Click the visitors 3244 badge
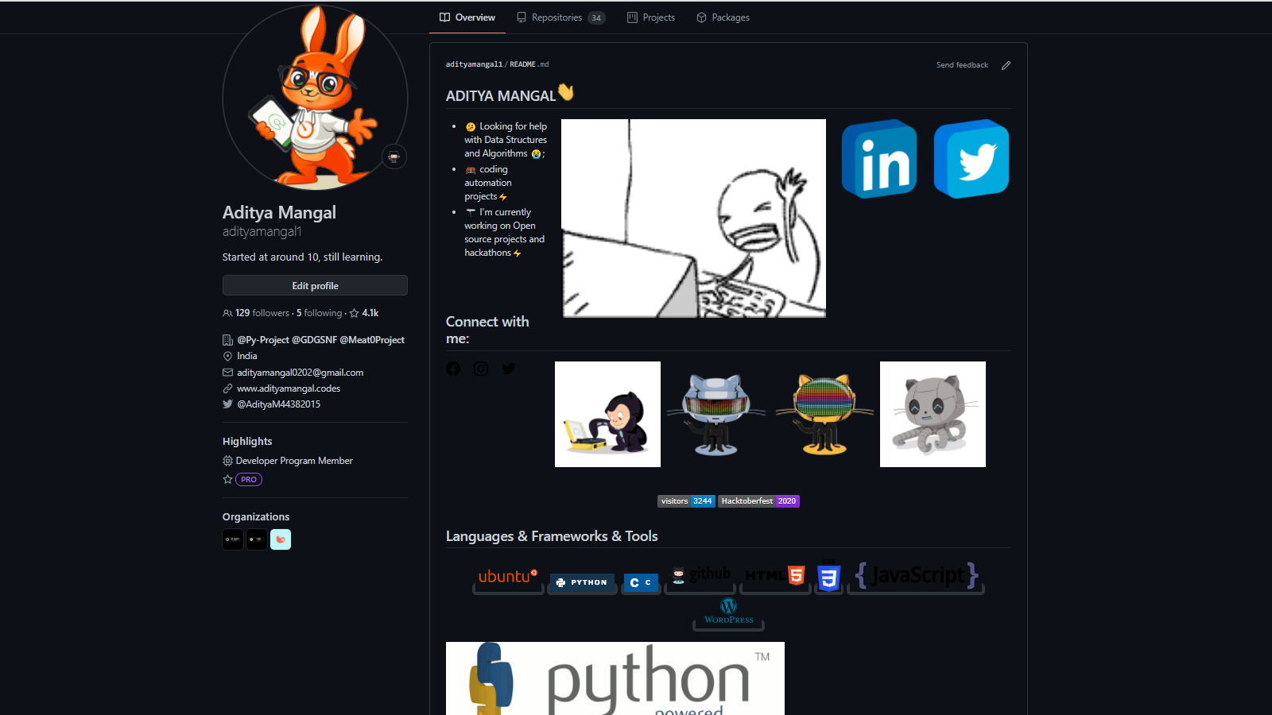This screenshot has width=1272, height=715. [x=686, y=501]
